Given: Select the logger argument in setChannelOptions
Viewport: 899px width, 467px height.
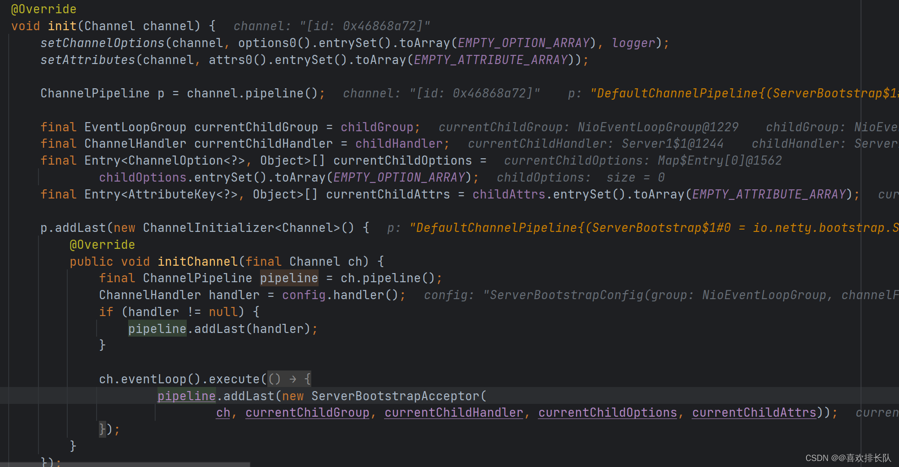Looking at the screenshot, I should tap(634, 43).
